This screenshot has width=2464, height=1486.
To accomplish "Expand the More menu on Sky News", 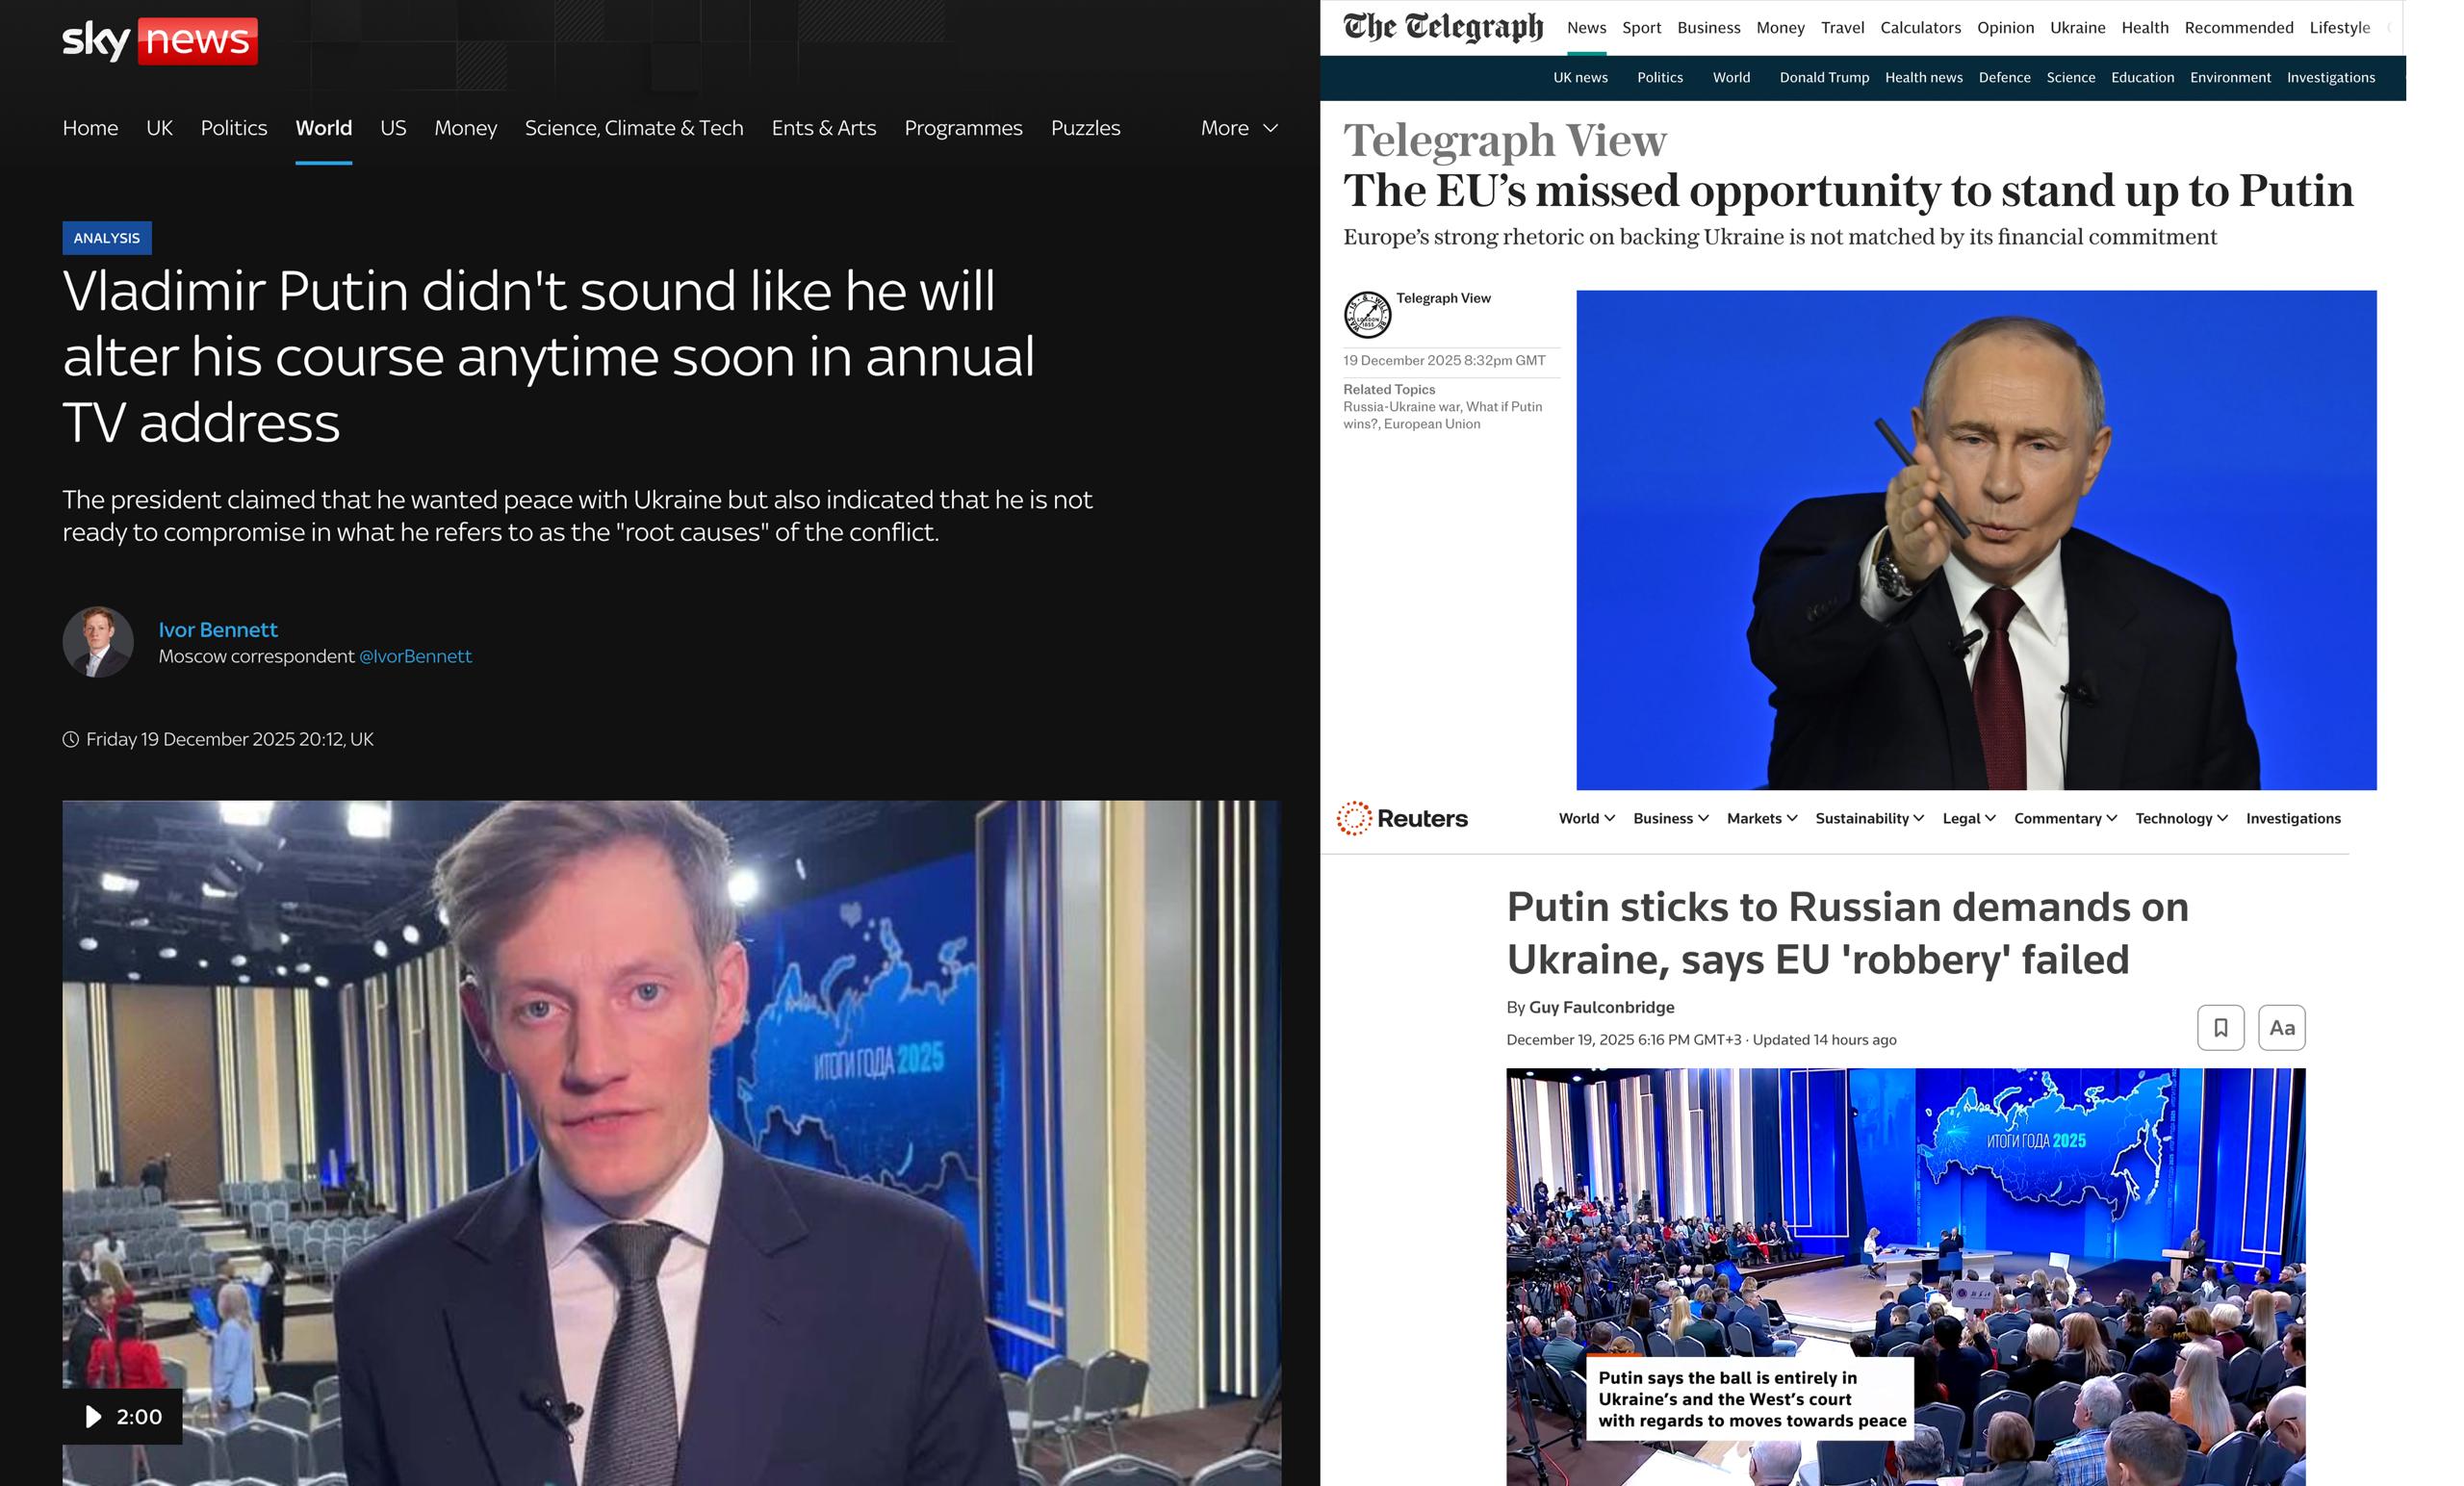I will (1239, 128).
